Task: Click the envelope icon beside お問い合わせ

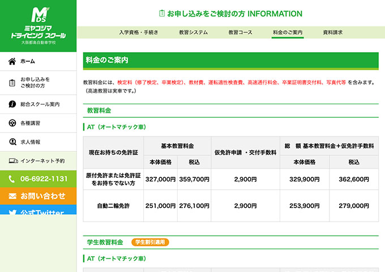Action: click(x=12, y=196)
